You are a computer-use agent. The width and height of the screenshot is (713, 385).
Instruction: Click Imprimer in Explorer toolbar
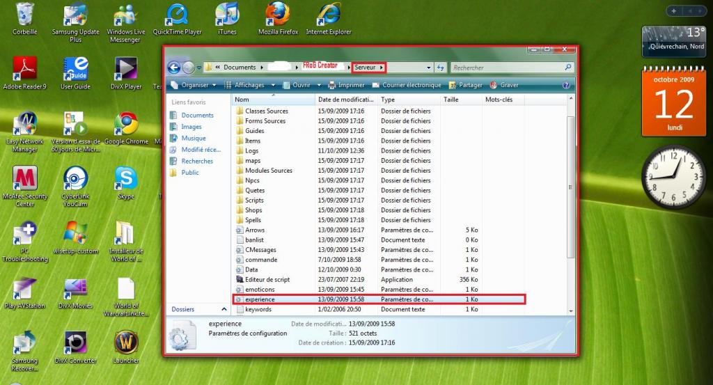[x=346, y=85]
